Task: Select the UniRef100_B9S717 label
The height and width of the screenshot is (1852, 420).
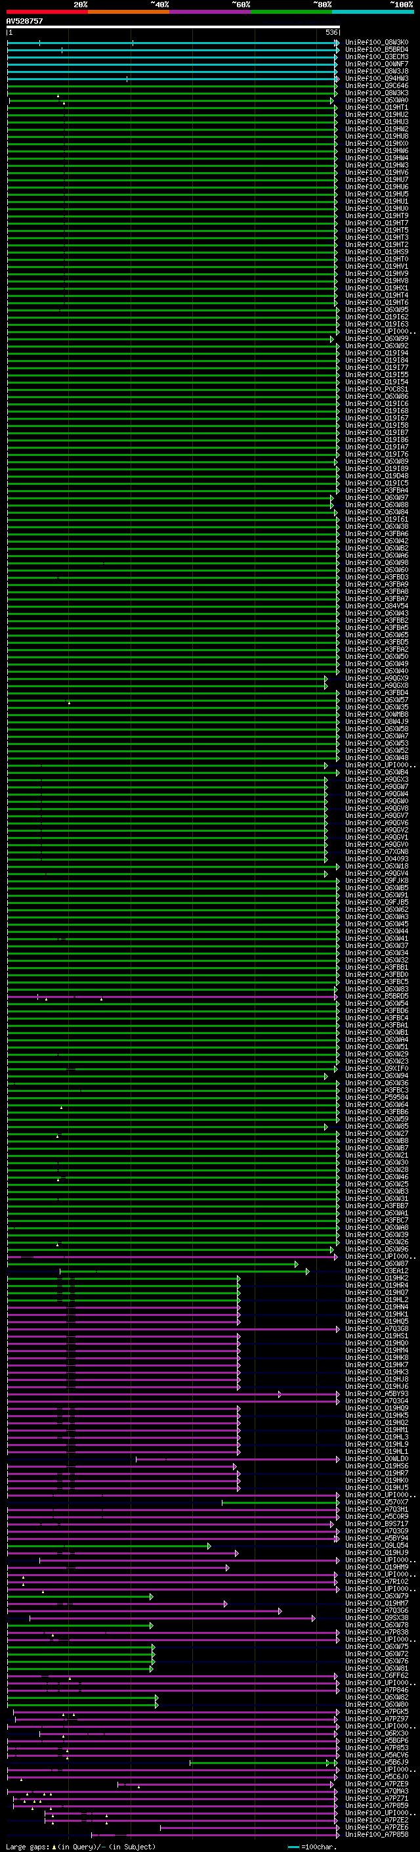Action: 377,1524
